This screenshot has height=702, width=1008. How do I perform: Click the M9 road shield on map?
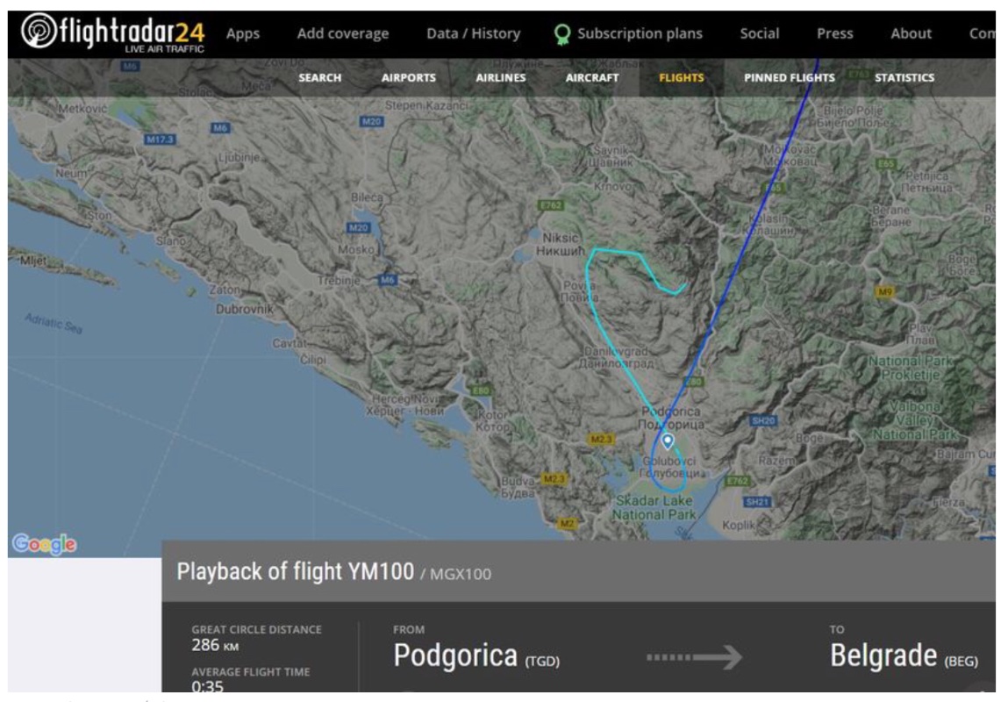point(886,290)
